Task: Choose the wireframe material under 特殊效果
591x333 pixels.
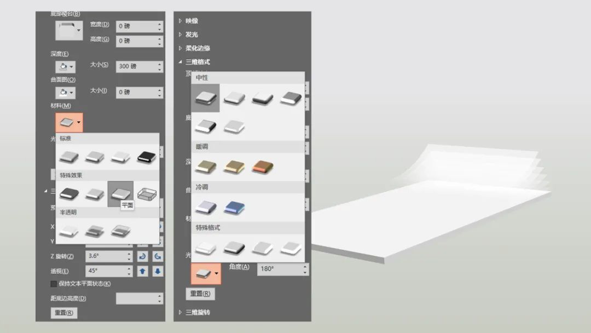Action: click(x=147, y=194)
